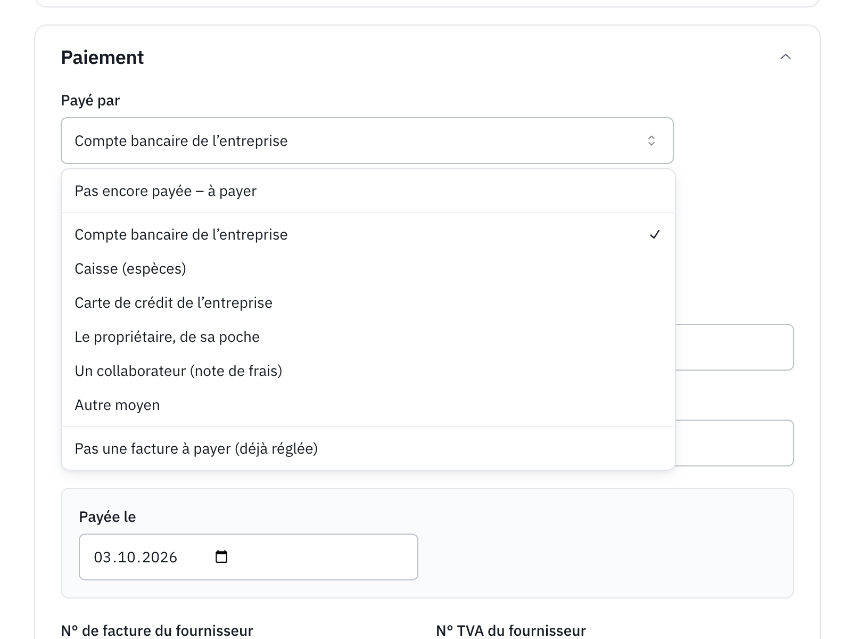841x639 pixels.
Task: Choose "Compte bancaire de l'entreprise" in the list
Action: click(368, 235)
